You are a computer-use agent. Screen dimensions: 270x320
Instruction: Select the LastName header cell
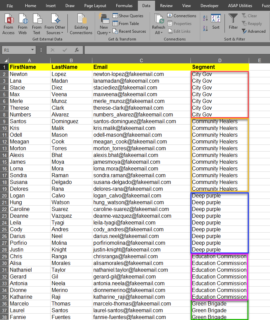click(71, 67)
